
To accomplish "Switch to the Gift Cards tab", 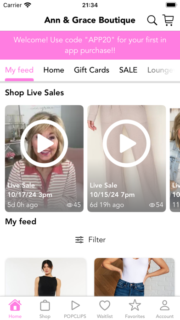I will pos(91,70).
